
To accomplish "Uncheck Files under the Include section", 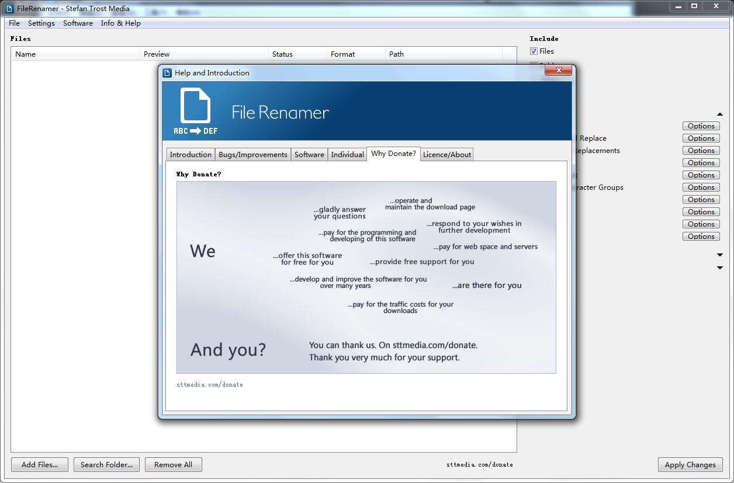I will pos(534,51).
